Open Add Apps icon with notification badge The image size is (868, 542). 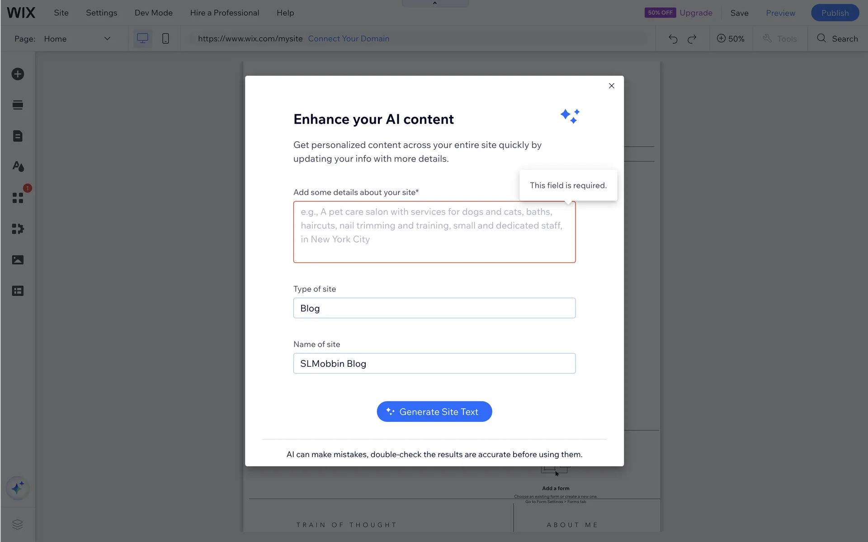click(x=18, y=198)
